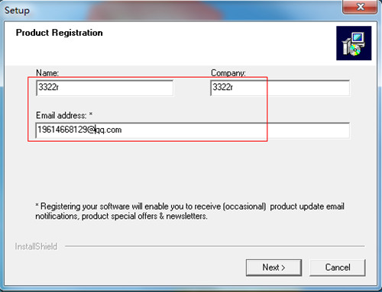The height and width of the screenshot is (292, 382).
Task: Click into the Email address field
Action: (193, 130)
